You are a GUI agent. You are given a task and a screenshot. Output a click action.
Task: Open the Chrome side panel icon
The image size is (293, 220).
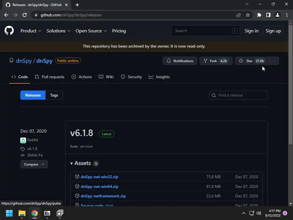[268, 15]
